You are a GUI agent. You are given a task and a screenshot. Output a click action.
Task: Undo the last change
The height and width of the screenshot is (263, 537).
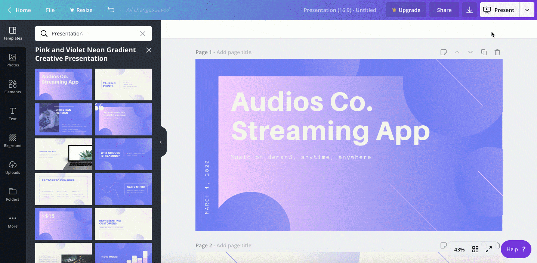[x=111, y=10]
